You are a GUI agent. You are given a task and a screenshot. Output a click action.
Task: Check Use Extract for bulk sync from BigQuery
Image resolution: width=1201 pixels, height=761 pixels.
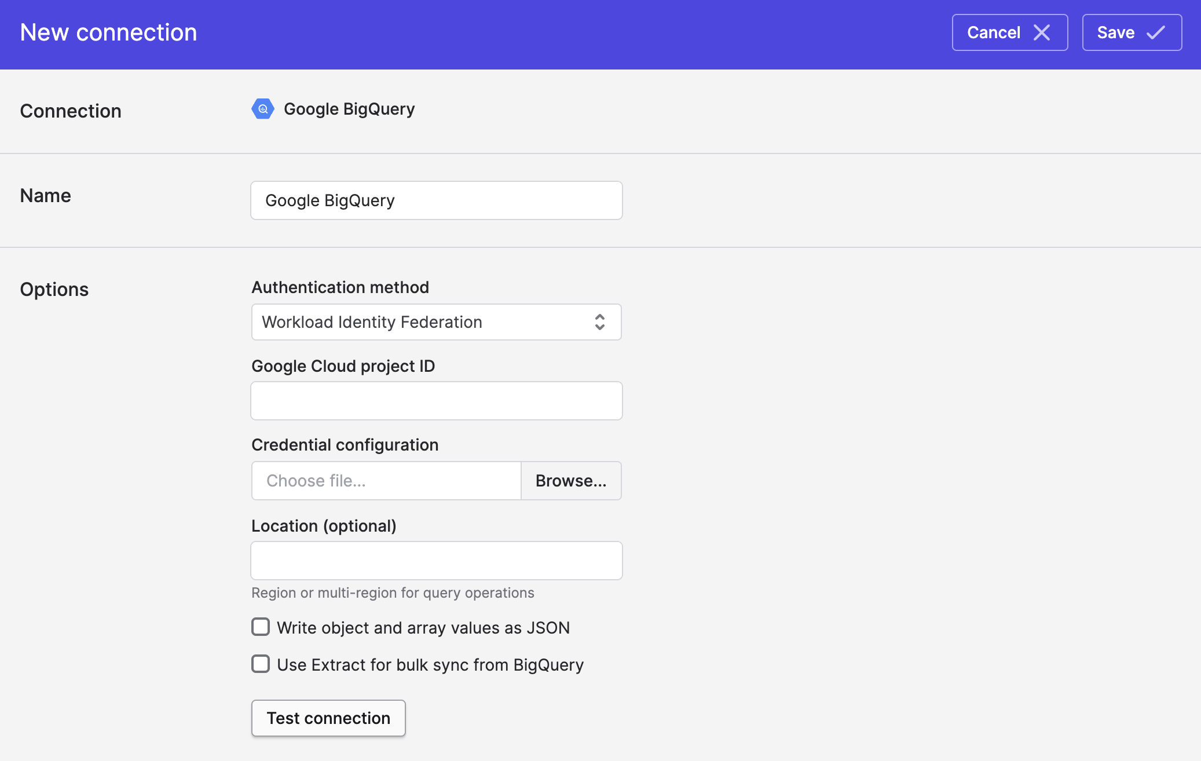tap(261, 664)
